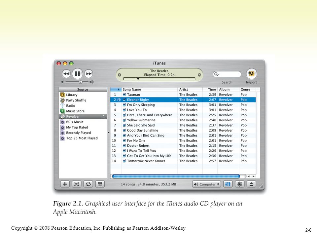Image resolution: width=317 pixels, height=238 pixels.
Task: Uncheck the For No One checkbox
Action: click(x=124, y=140)
